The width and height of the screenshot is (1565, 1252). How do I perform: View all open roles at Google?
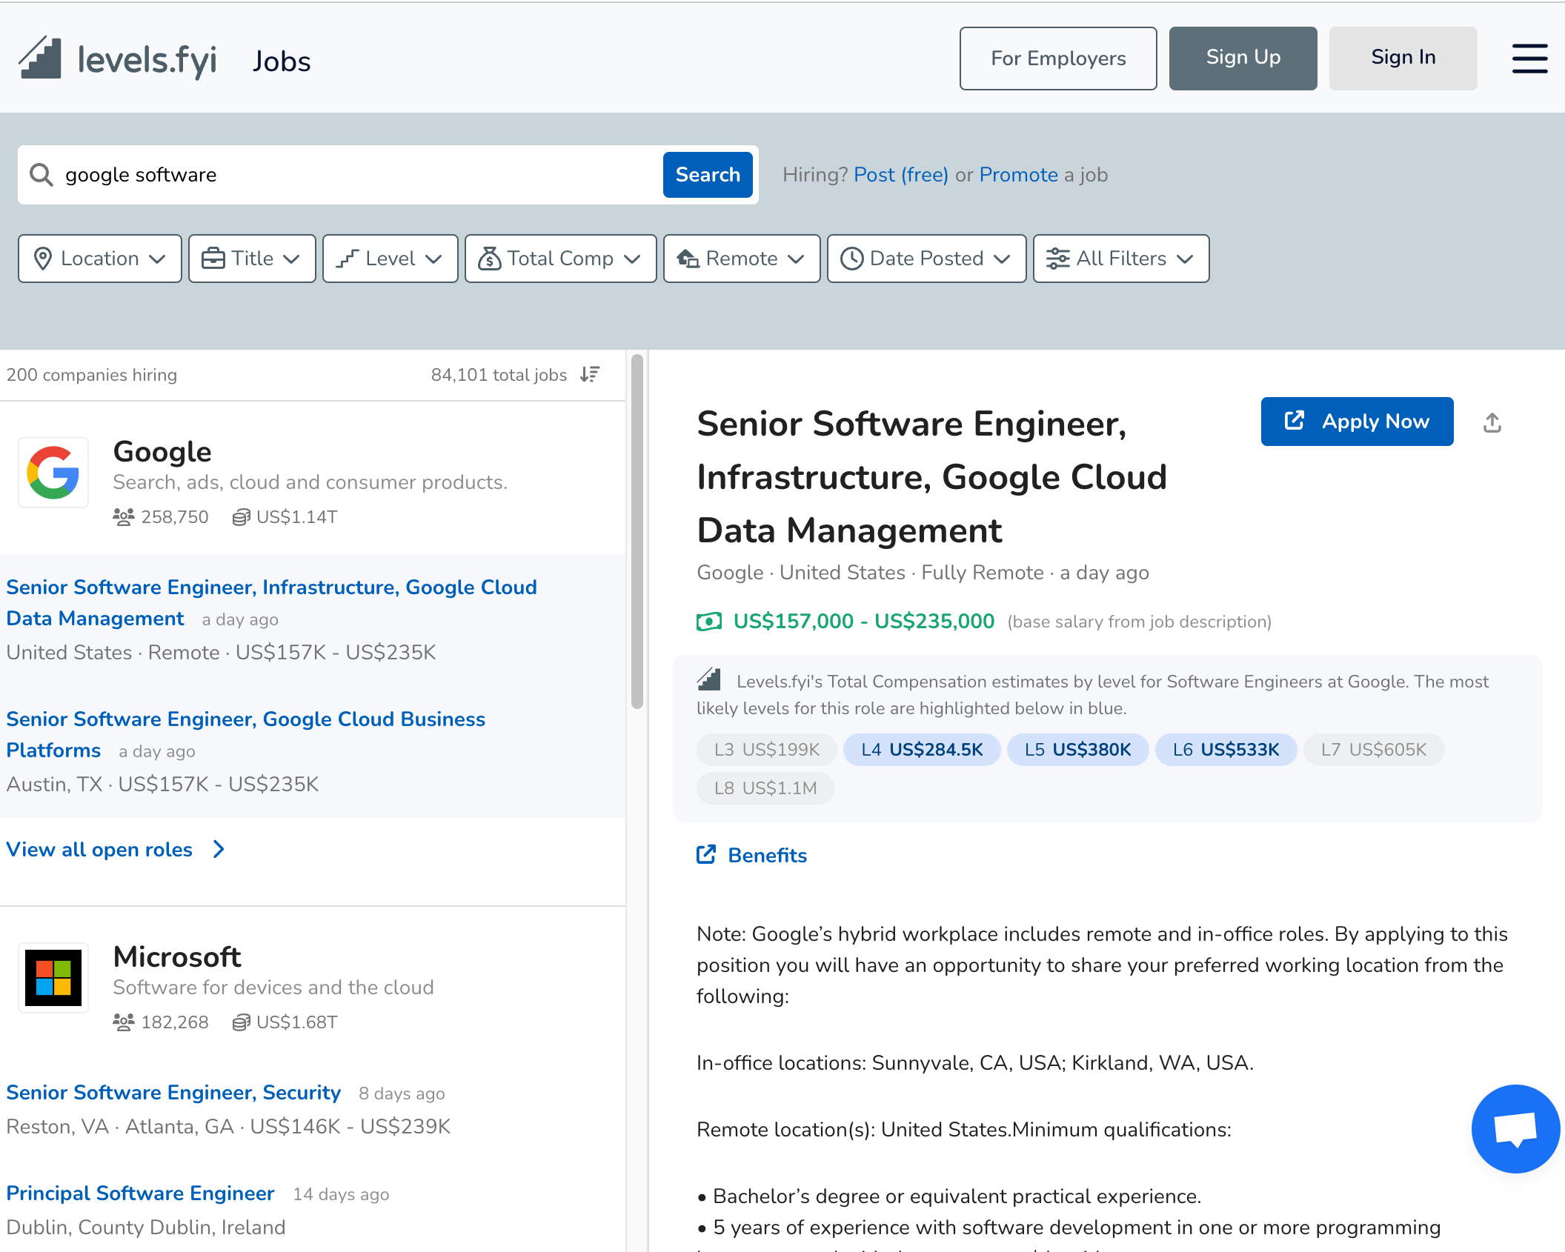pos(99,849)
